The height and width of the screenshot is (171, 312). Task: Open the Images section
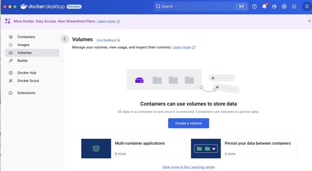point(32,45)
